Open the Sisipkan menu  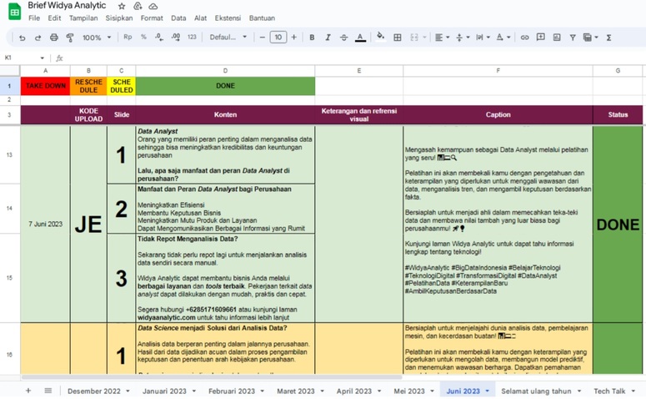[119, 18]
